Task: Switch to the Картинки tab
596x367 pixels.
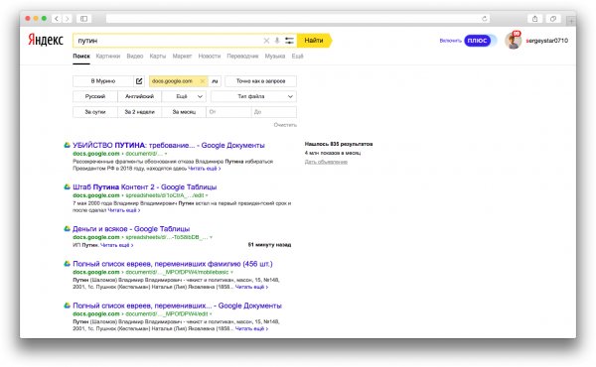Action: [x=108, y=57]
